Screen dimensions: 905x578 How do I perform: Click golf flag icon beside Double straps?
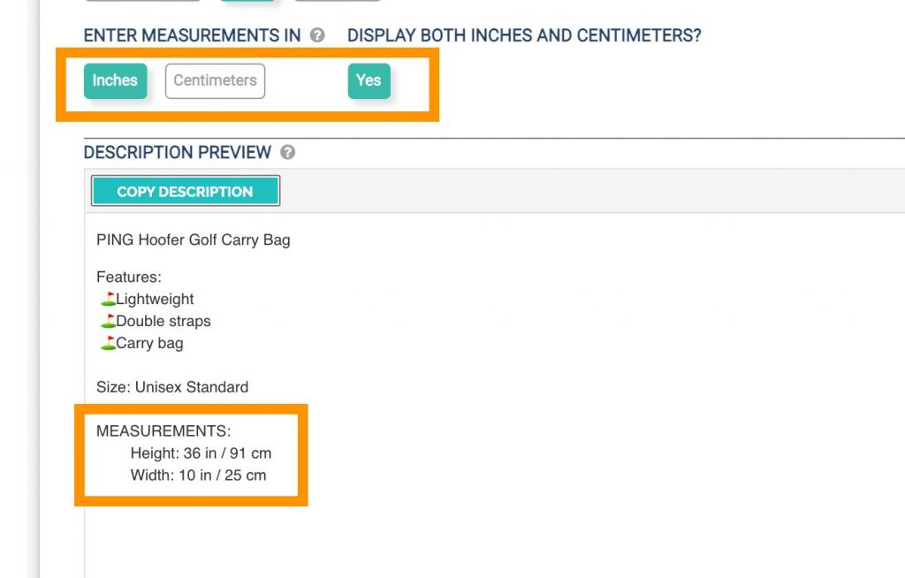[x=108, y=321]
